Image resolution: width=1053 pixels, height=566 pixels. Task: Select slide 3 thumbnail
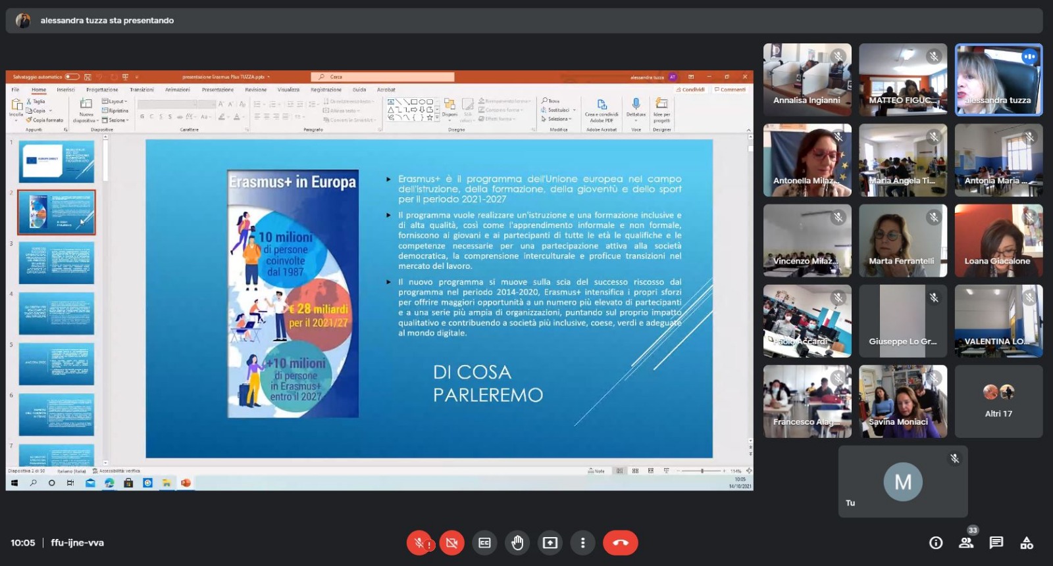[x=57, y=263]
